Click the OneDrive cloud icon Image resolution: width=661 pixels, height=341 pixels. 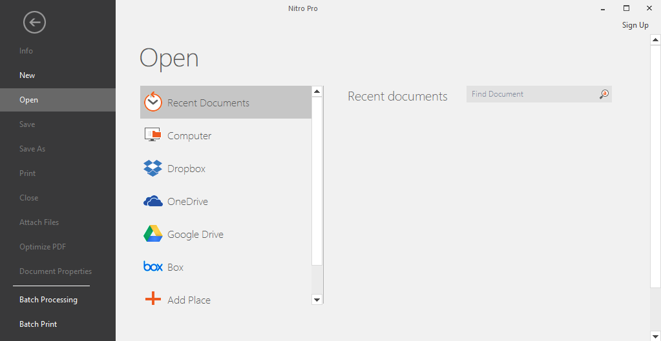pyautogui.click(x=152, y=201)
